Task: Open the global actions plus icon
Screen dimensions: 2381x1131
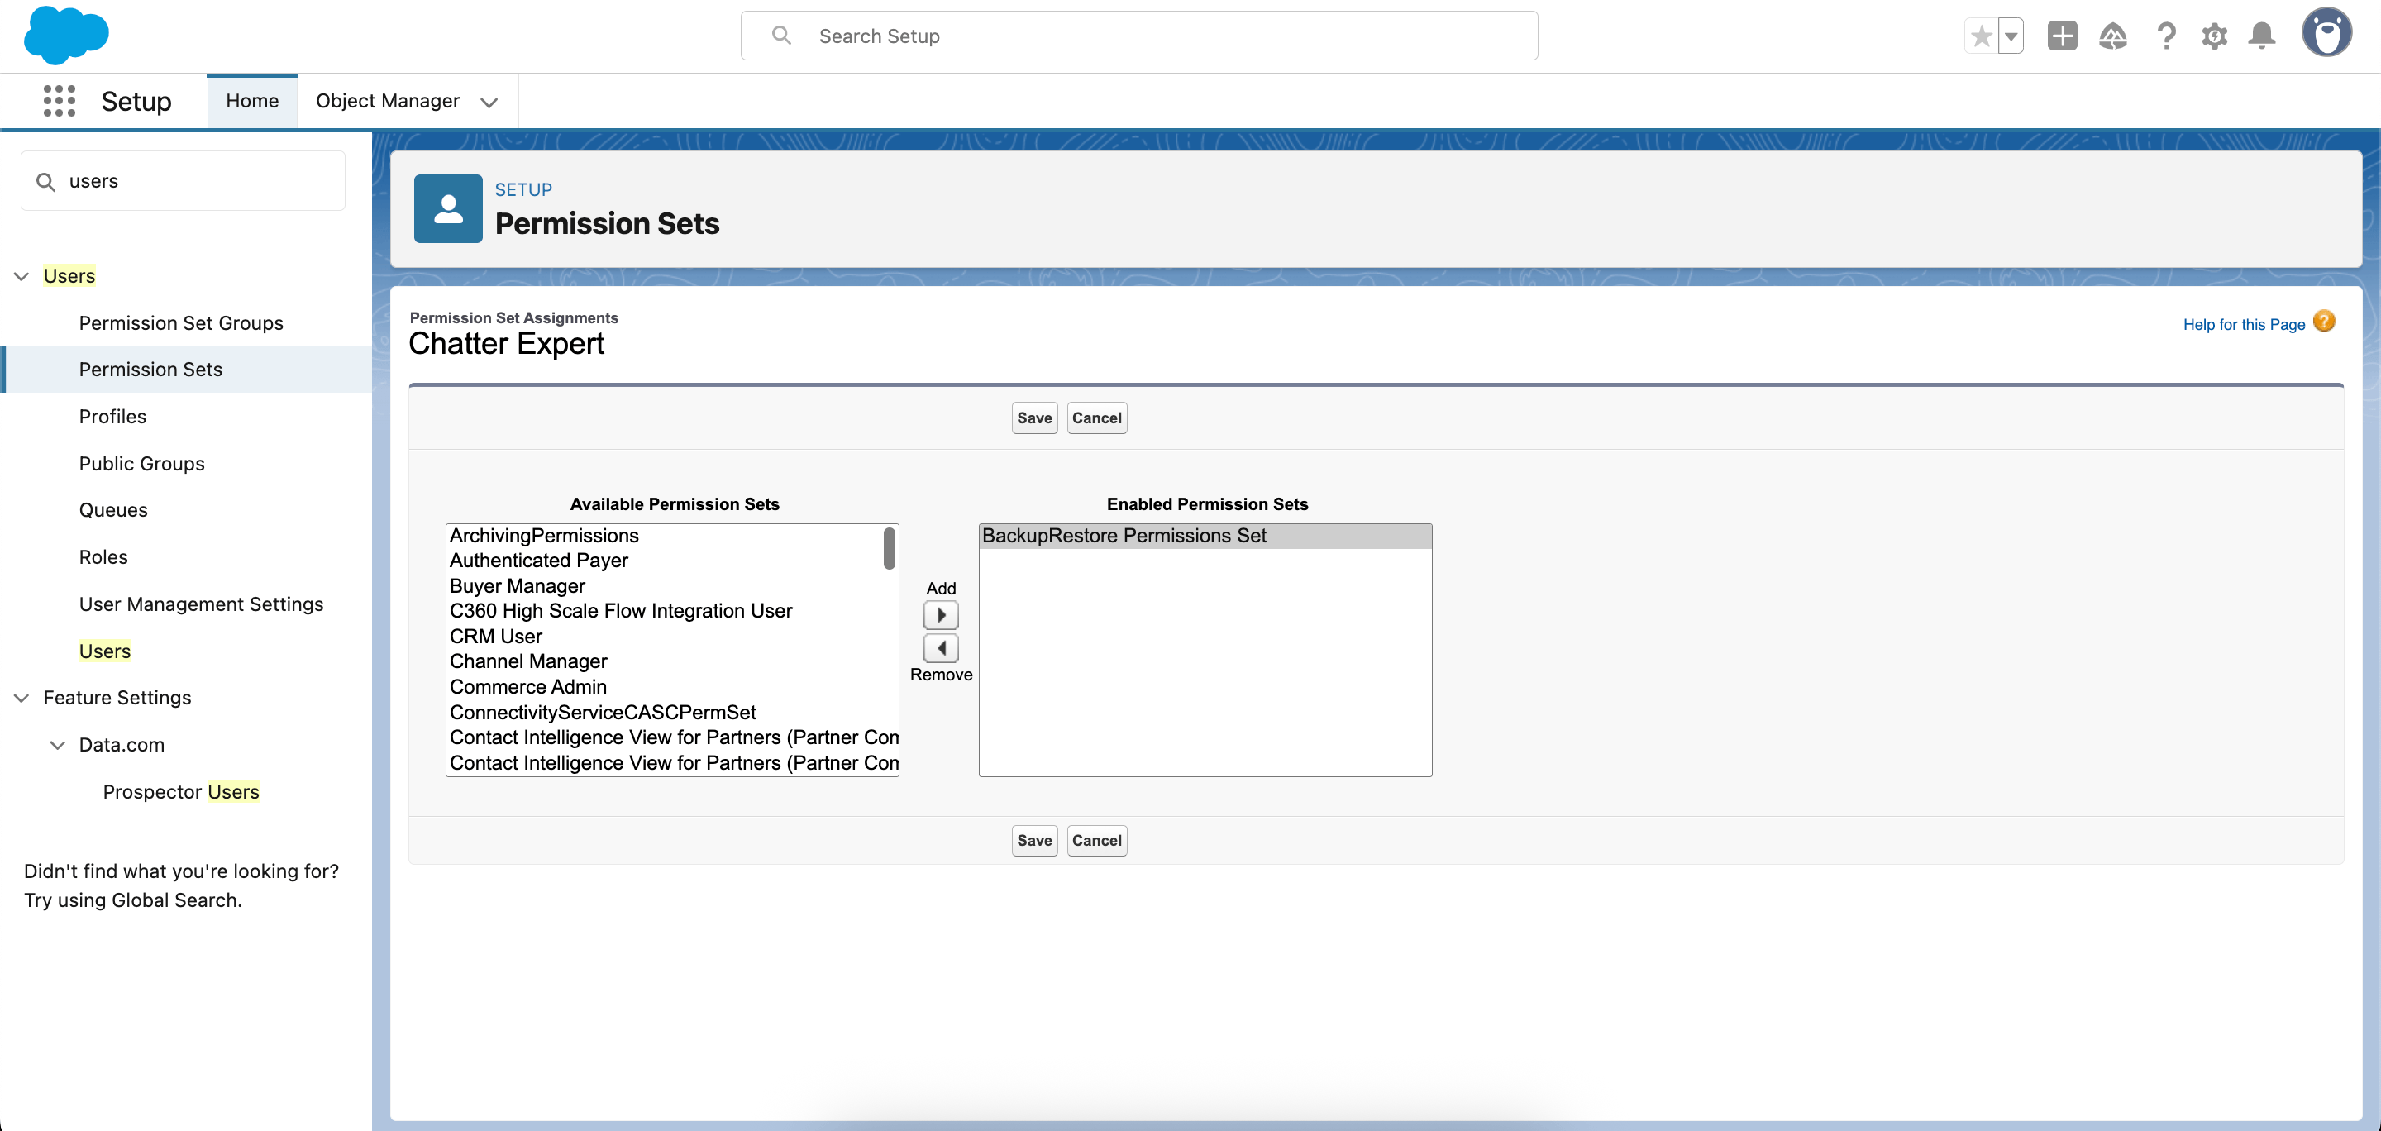Action: 2061,36
